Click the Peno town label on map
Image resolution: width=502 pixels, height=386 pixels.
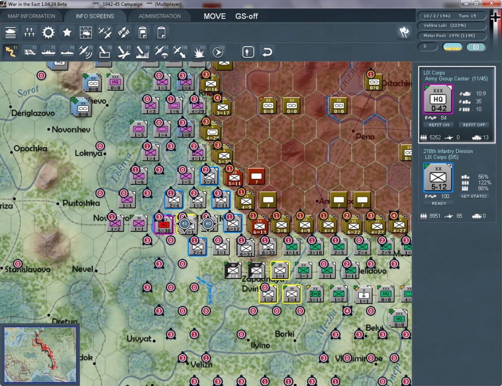coord(365,136)
